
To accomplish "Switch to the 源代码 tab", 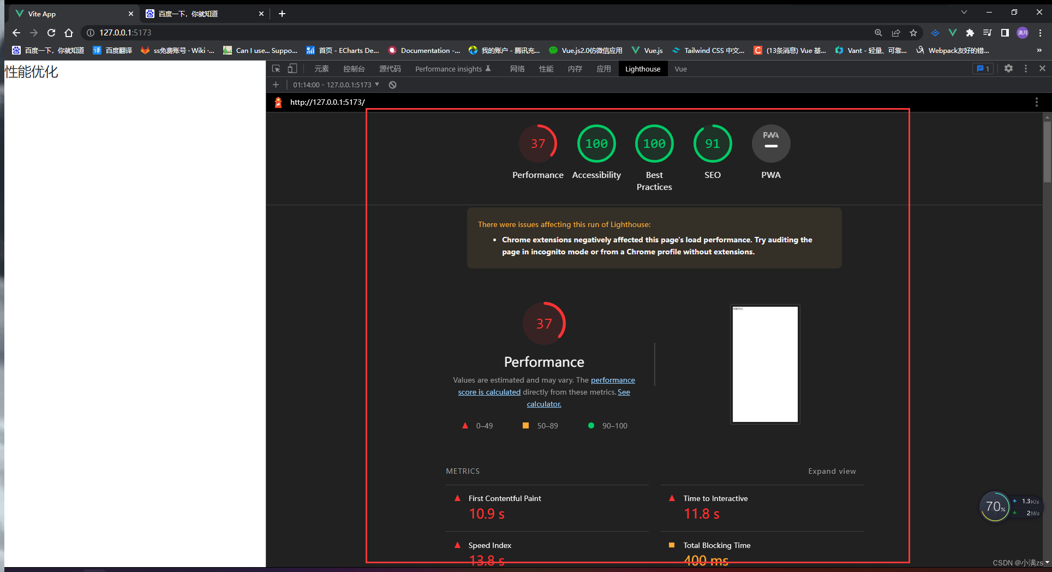I will pyautogui.click(x=390, y=69).
